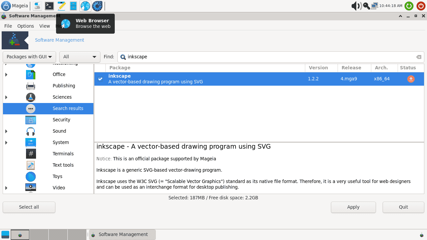The image size is (427, 240).
Task: Select the Office category icon
Action: [31, 74]
